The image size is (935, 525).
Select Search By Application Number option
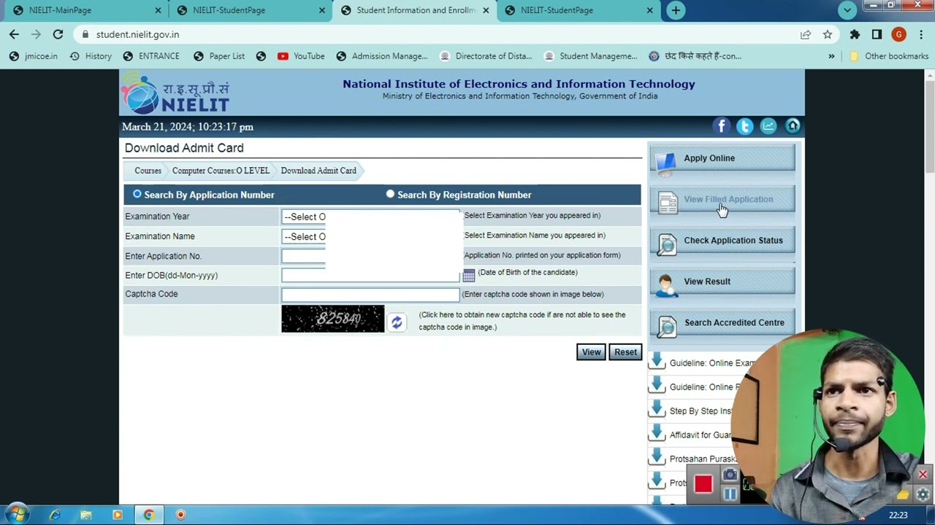(x=137, y=194)
